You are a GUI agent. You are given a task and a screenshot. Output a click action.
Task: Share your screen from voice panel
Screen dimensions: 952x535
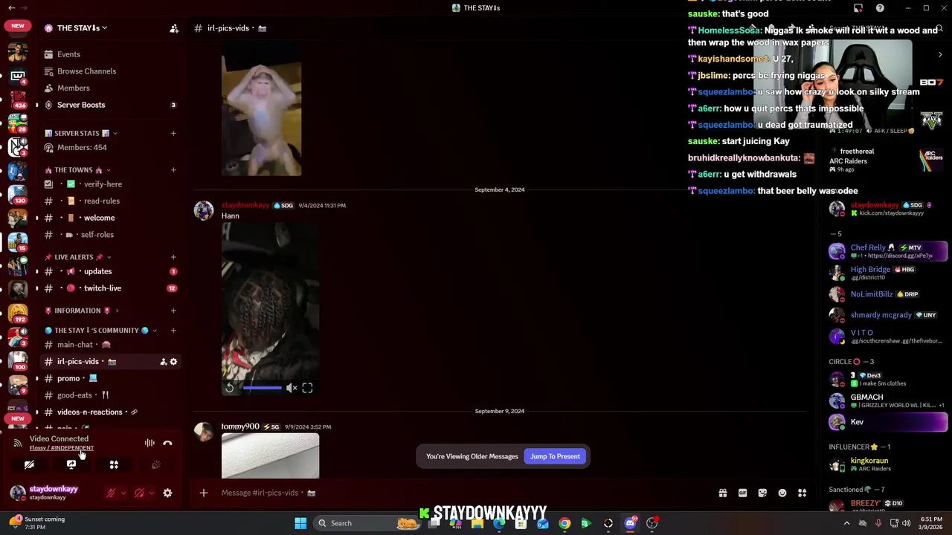tap(71, 465)
